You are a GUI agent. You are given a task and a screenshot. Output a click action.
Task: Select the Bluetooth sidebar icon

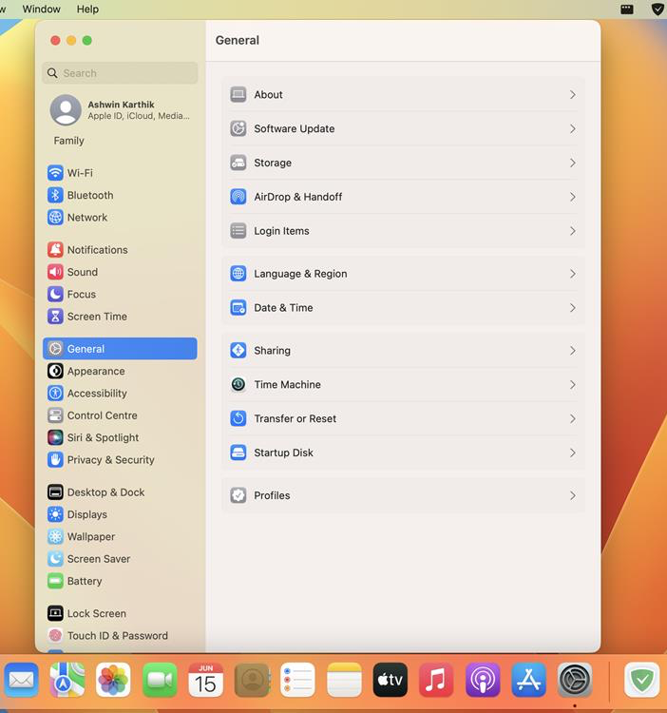55,195
